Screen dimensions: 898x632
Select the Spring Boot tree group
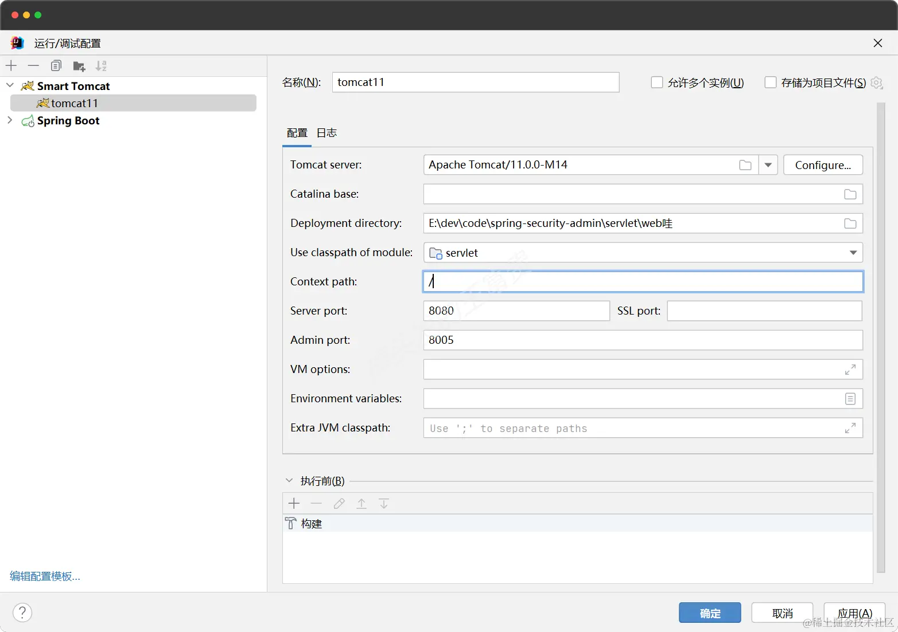pyautogui.click(x=68, y=120)
